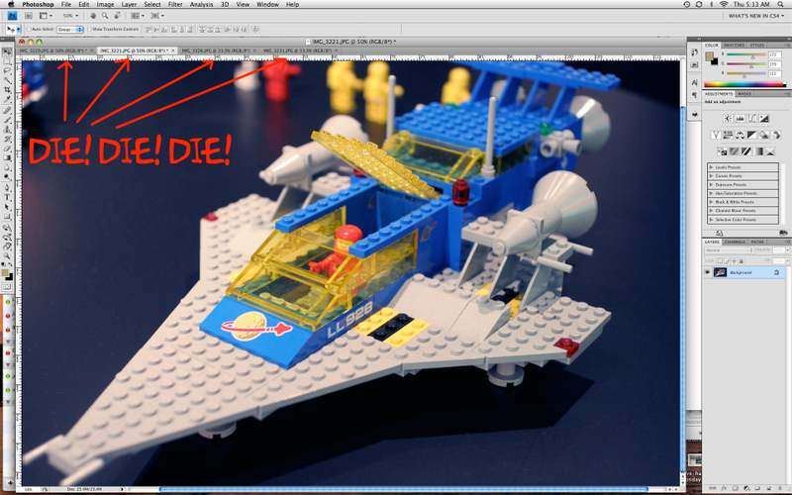Enable Show Transform Controls checkbox

[89, 30]
